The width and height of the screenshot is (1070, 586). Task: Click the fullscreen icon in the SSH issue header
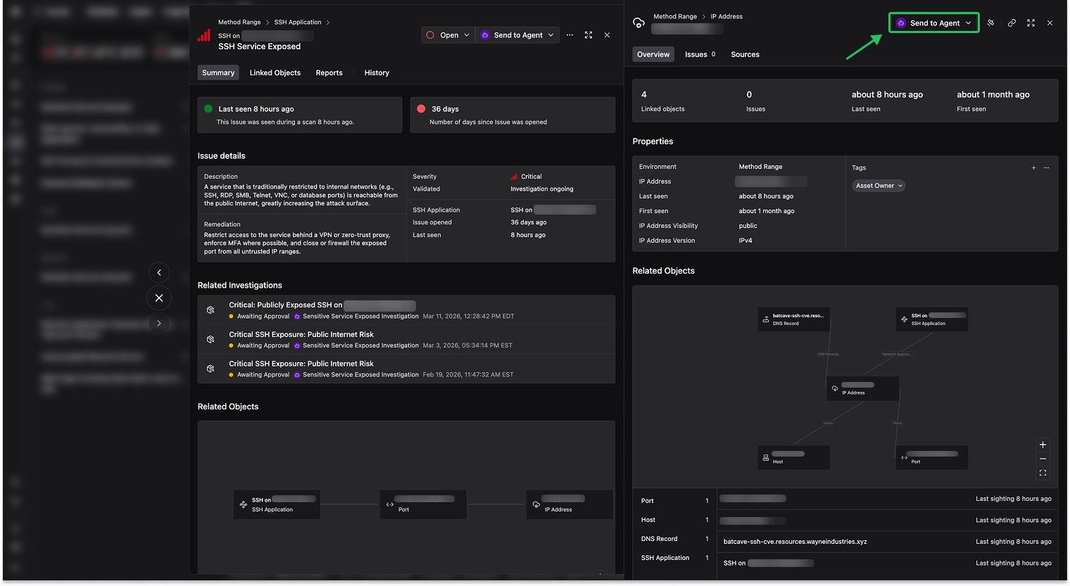click(x=588, y=34)
